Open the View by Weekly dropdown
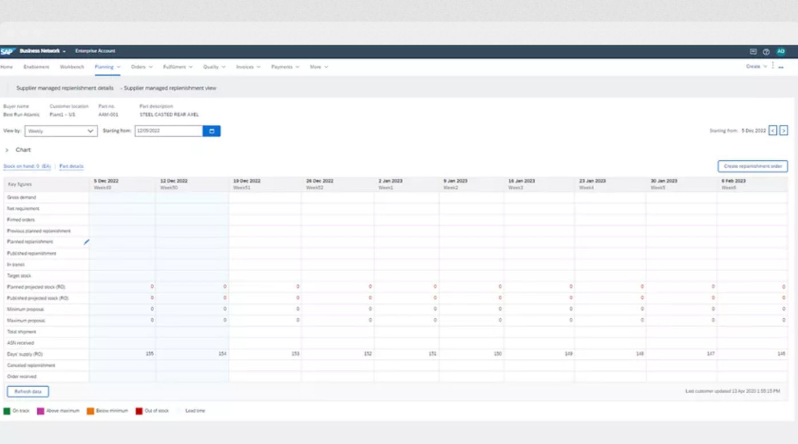 (x=60, y=131)
